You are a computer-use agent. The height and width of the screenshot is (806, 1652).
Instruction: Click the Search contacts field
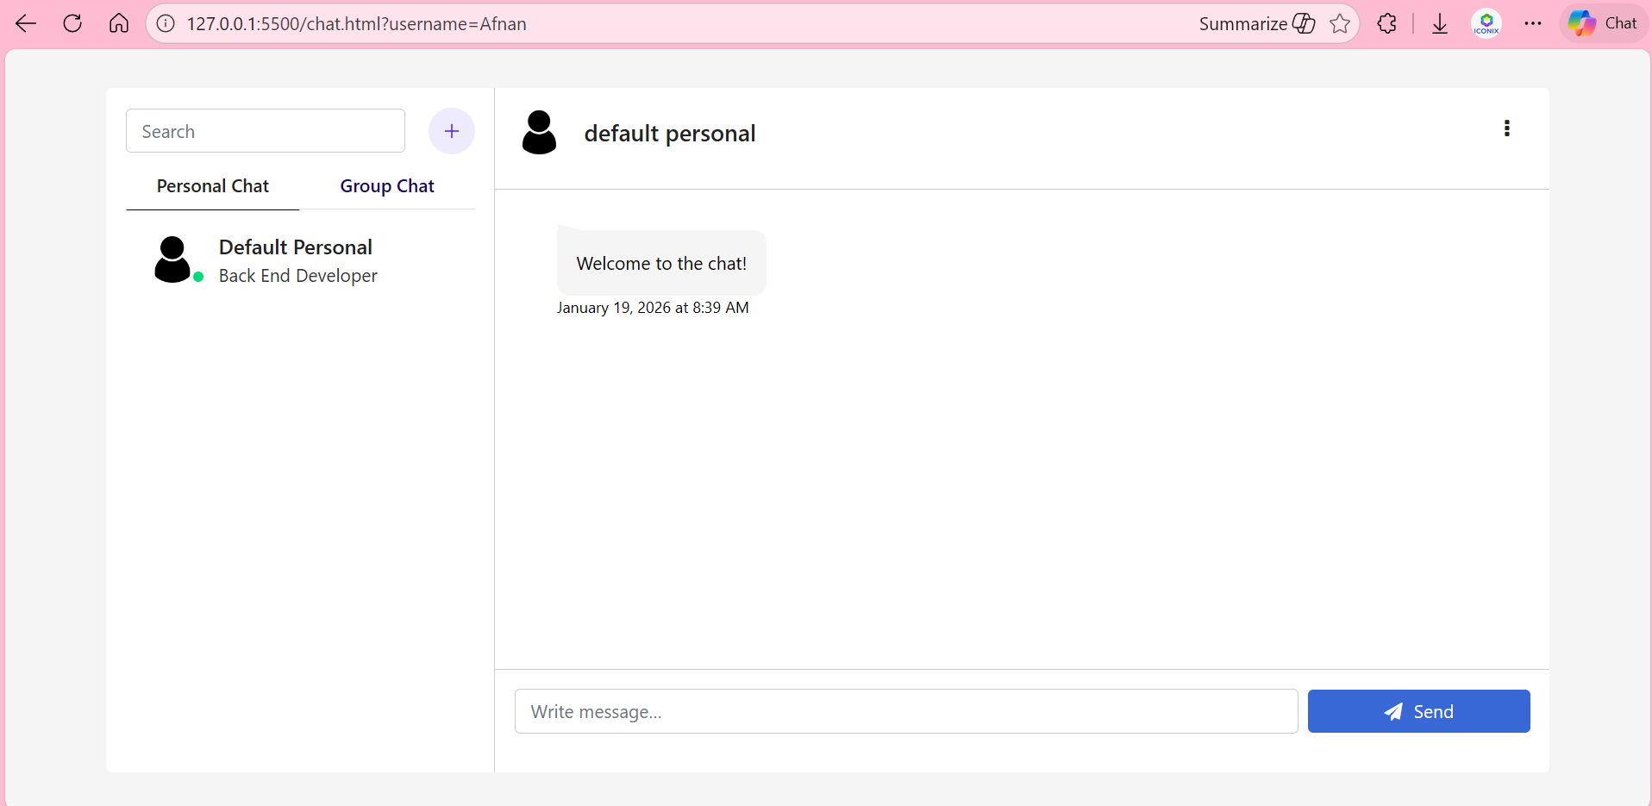pos(266,131)
